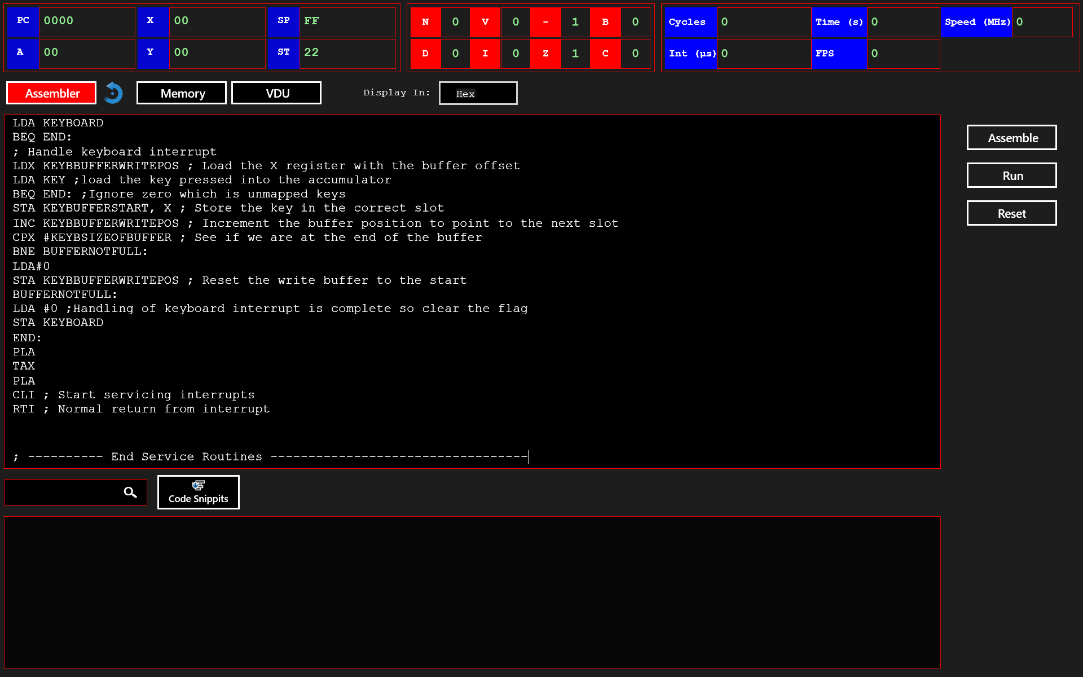This screenshot has width=1083, height=677.
Task: Click the SP stack pointer value
Action: [x=346, y=21]
